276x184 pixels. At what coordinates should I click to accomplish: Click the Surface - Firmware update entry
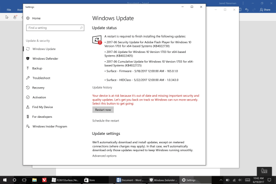coord(141,71)
